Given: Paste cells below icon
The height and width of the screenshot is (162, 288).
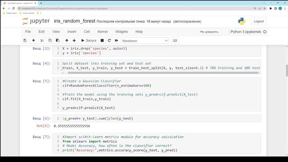Looking at the screenshot, I should pyautogui.click(x=58, y=40).
